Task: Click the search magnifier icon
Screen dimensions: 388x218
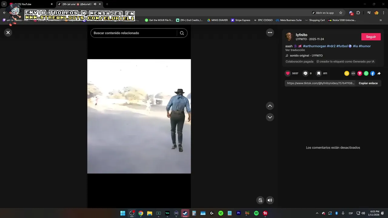Action: pos(182,33)
